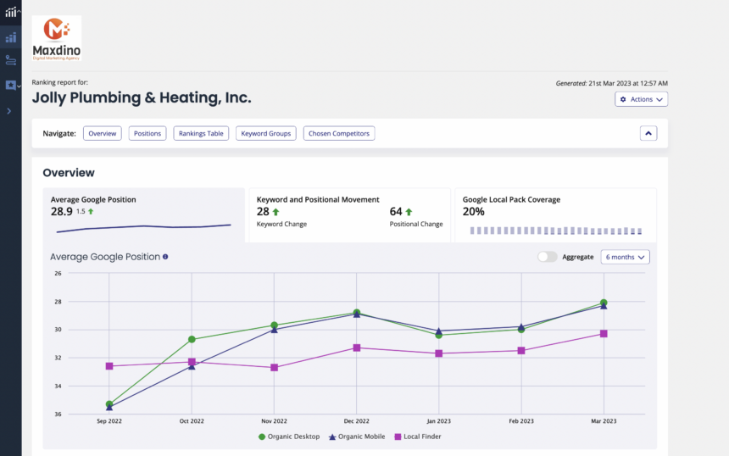Open the star reviews sidebar icon
Screen dimensions: 729x456
click(x=10, y=85)
